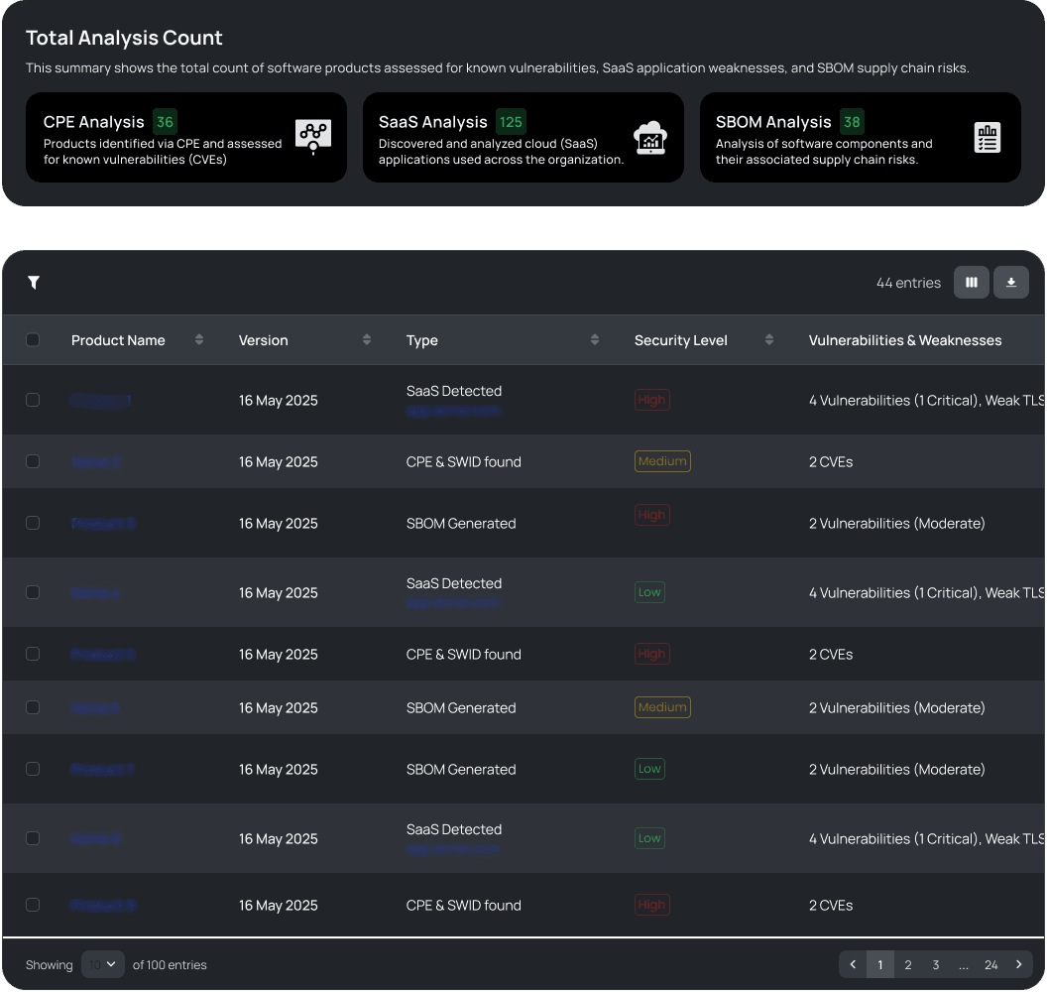Click the SBOM Analysis document icon
Viewport: 1047px width, 993px height.
pos(987,138)
